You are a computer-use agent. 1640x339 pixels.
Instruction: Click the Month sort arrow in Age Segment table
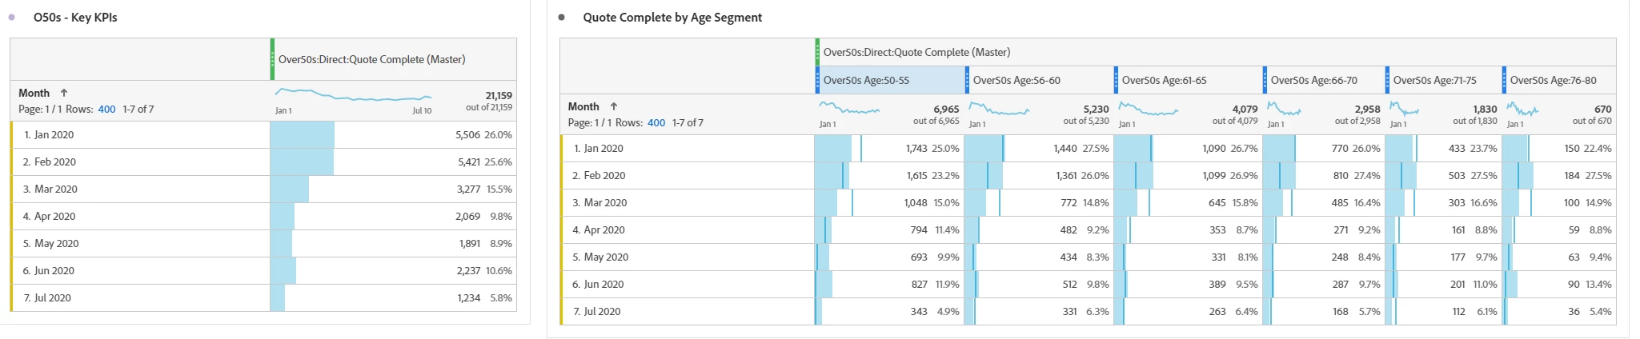614,106
